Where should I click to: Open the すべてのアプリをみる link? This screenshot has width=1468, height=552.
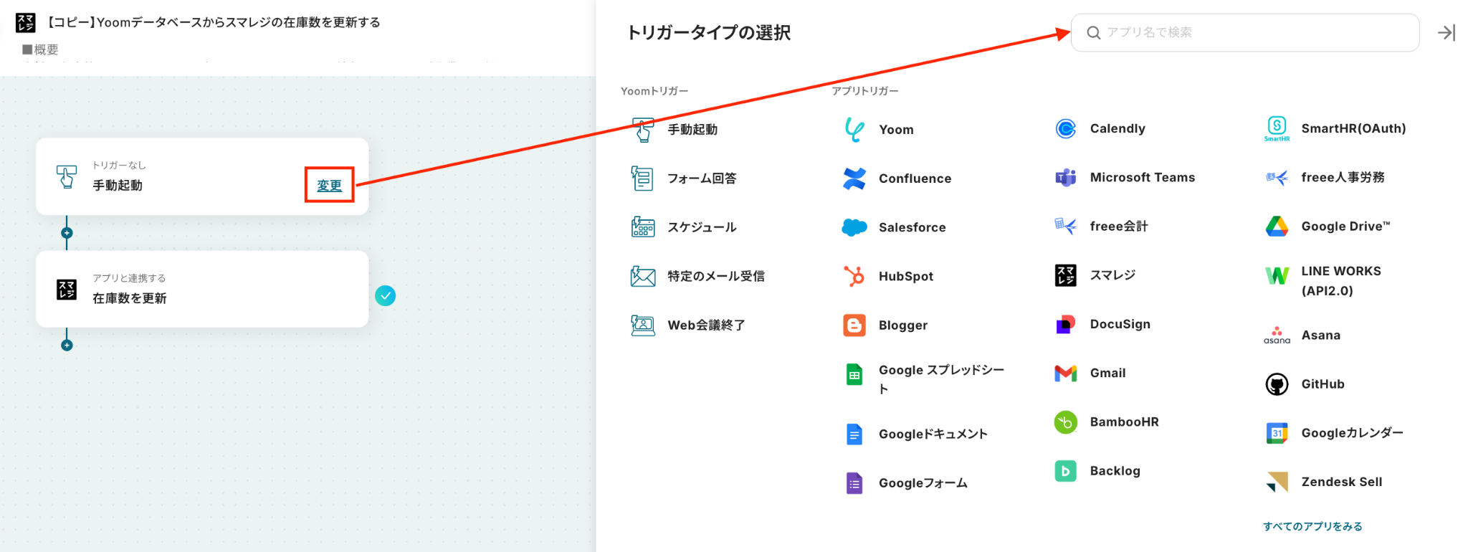(x=1312, y=526)
